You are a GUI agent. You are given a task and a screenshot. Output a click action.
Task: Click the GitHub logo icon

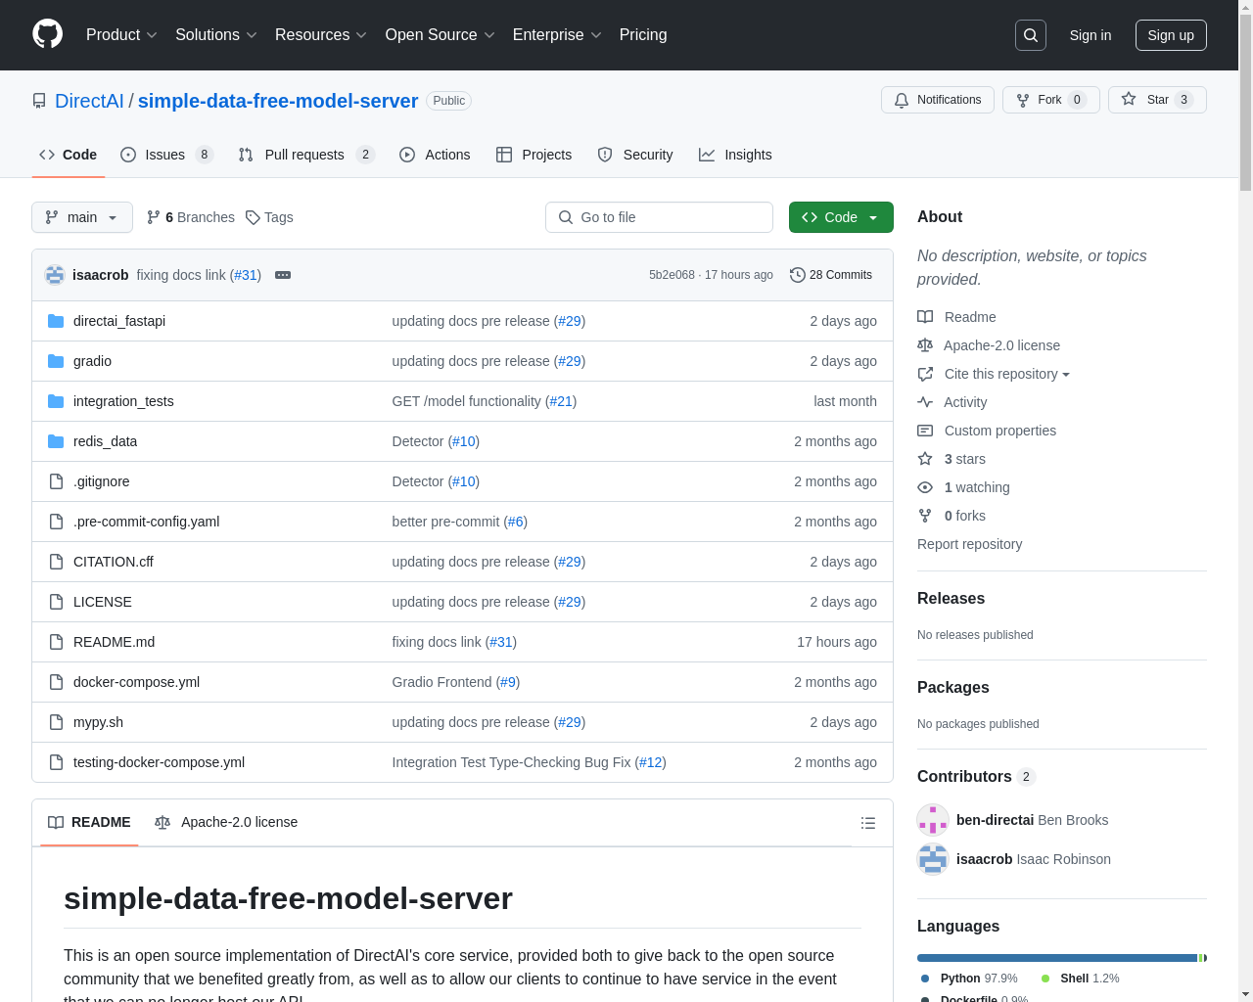48,34
